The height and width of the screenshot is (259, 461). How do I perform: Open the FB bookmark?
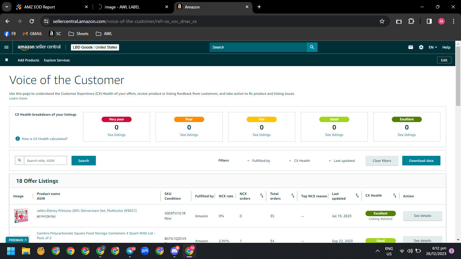point(10,34)
